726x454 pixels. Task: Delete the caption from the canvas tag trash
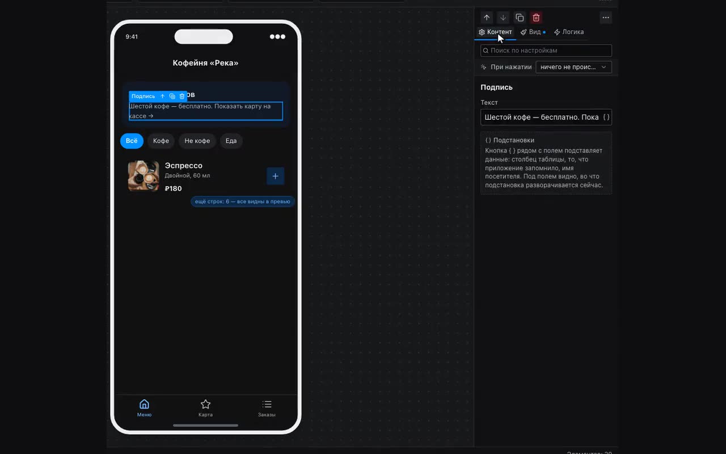tap(182, 96)
